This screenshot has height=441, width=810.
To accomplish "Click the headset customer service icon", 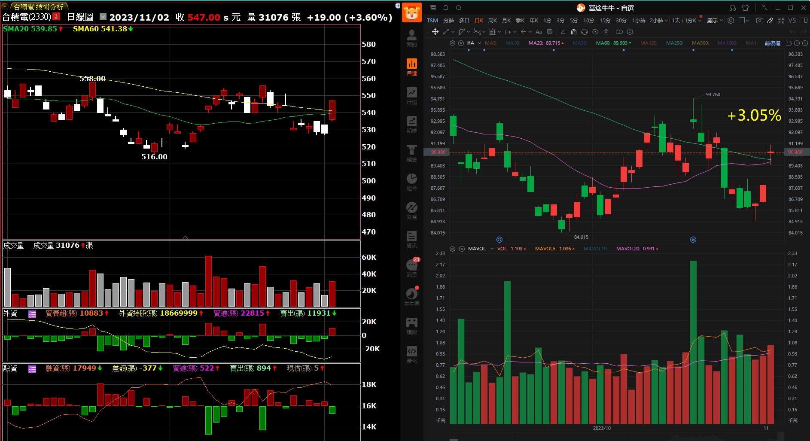I will (x=733, y=8).
